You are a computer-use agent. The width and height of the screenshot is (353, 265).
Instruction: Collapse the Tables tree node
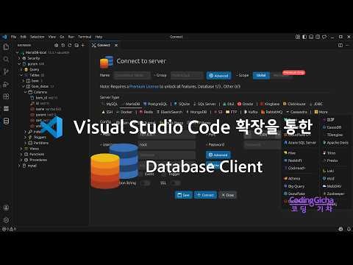21,75
